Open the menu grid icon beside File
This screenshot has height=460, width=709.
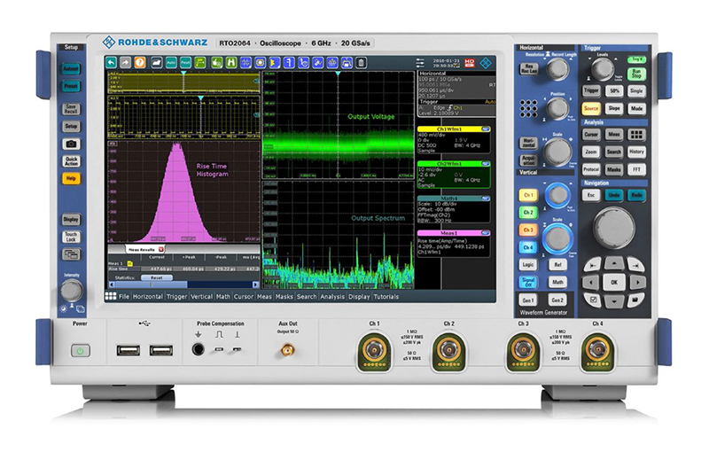111,296
